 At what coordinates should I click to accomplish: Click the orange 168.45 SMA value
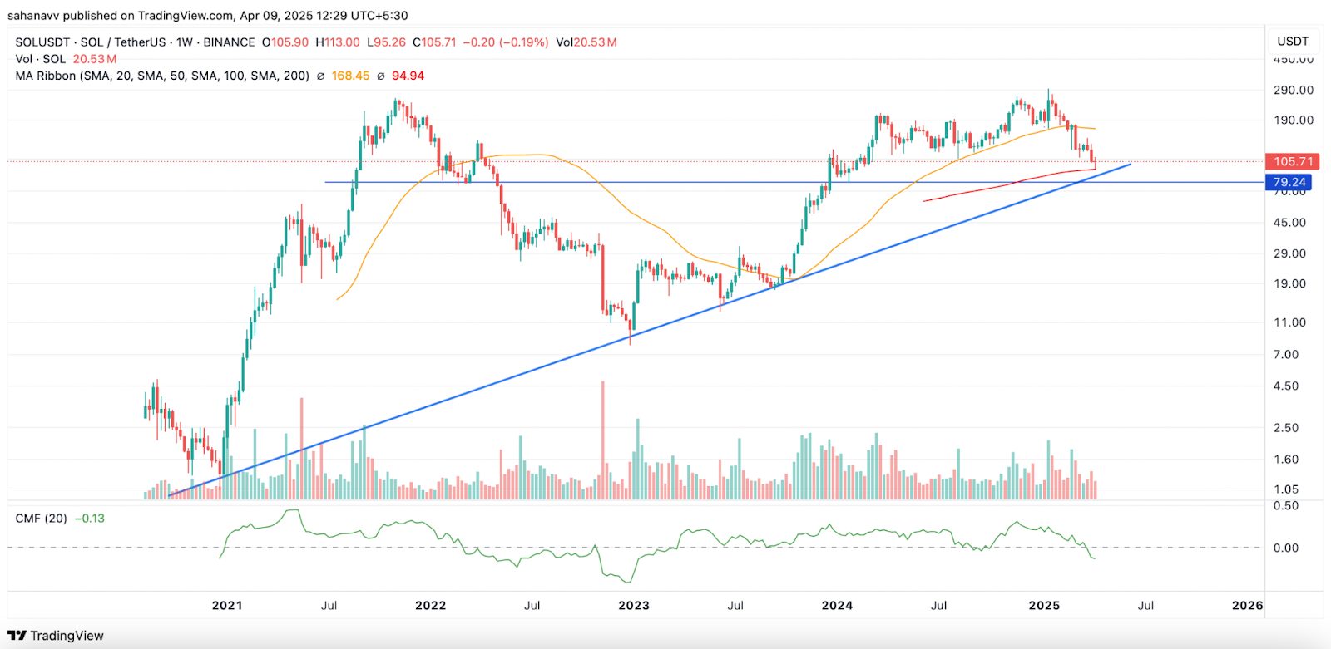click(350, 76)
